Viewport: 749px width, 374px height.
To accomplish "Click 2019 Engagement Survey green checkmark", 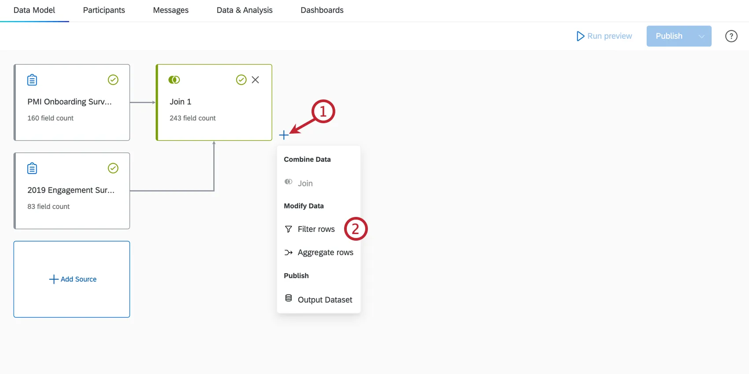I will (113, 168).
